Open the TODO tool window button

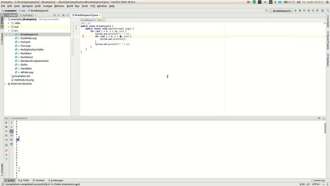[x=24, y=180]
